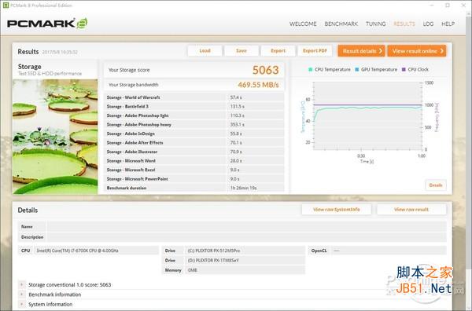Click View raw SystemInfo button
Image resolution: width=472 pixels, height=311 pixels.
pos(336,210)
